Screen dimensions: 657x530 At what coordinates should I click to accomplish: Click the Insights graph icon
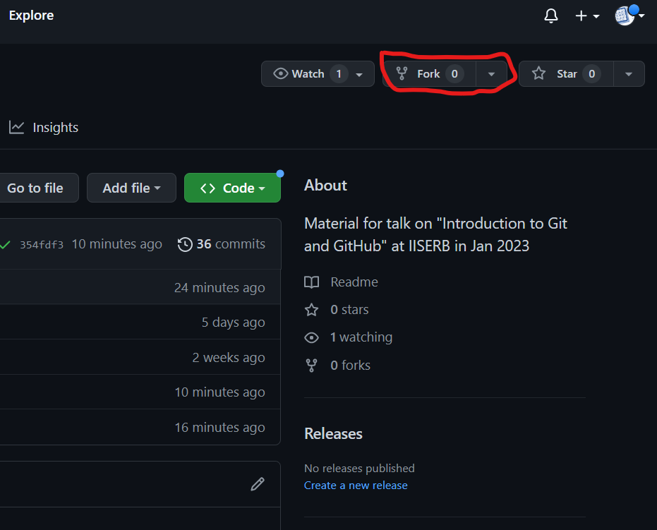click(x=16, y=127)
